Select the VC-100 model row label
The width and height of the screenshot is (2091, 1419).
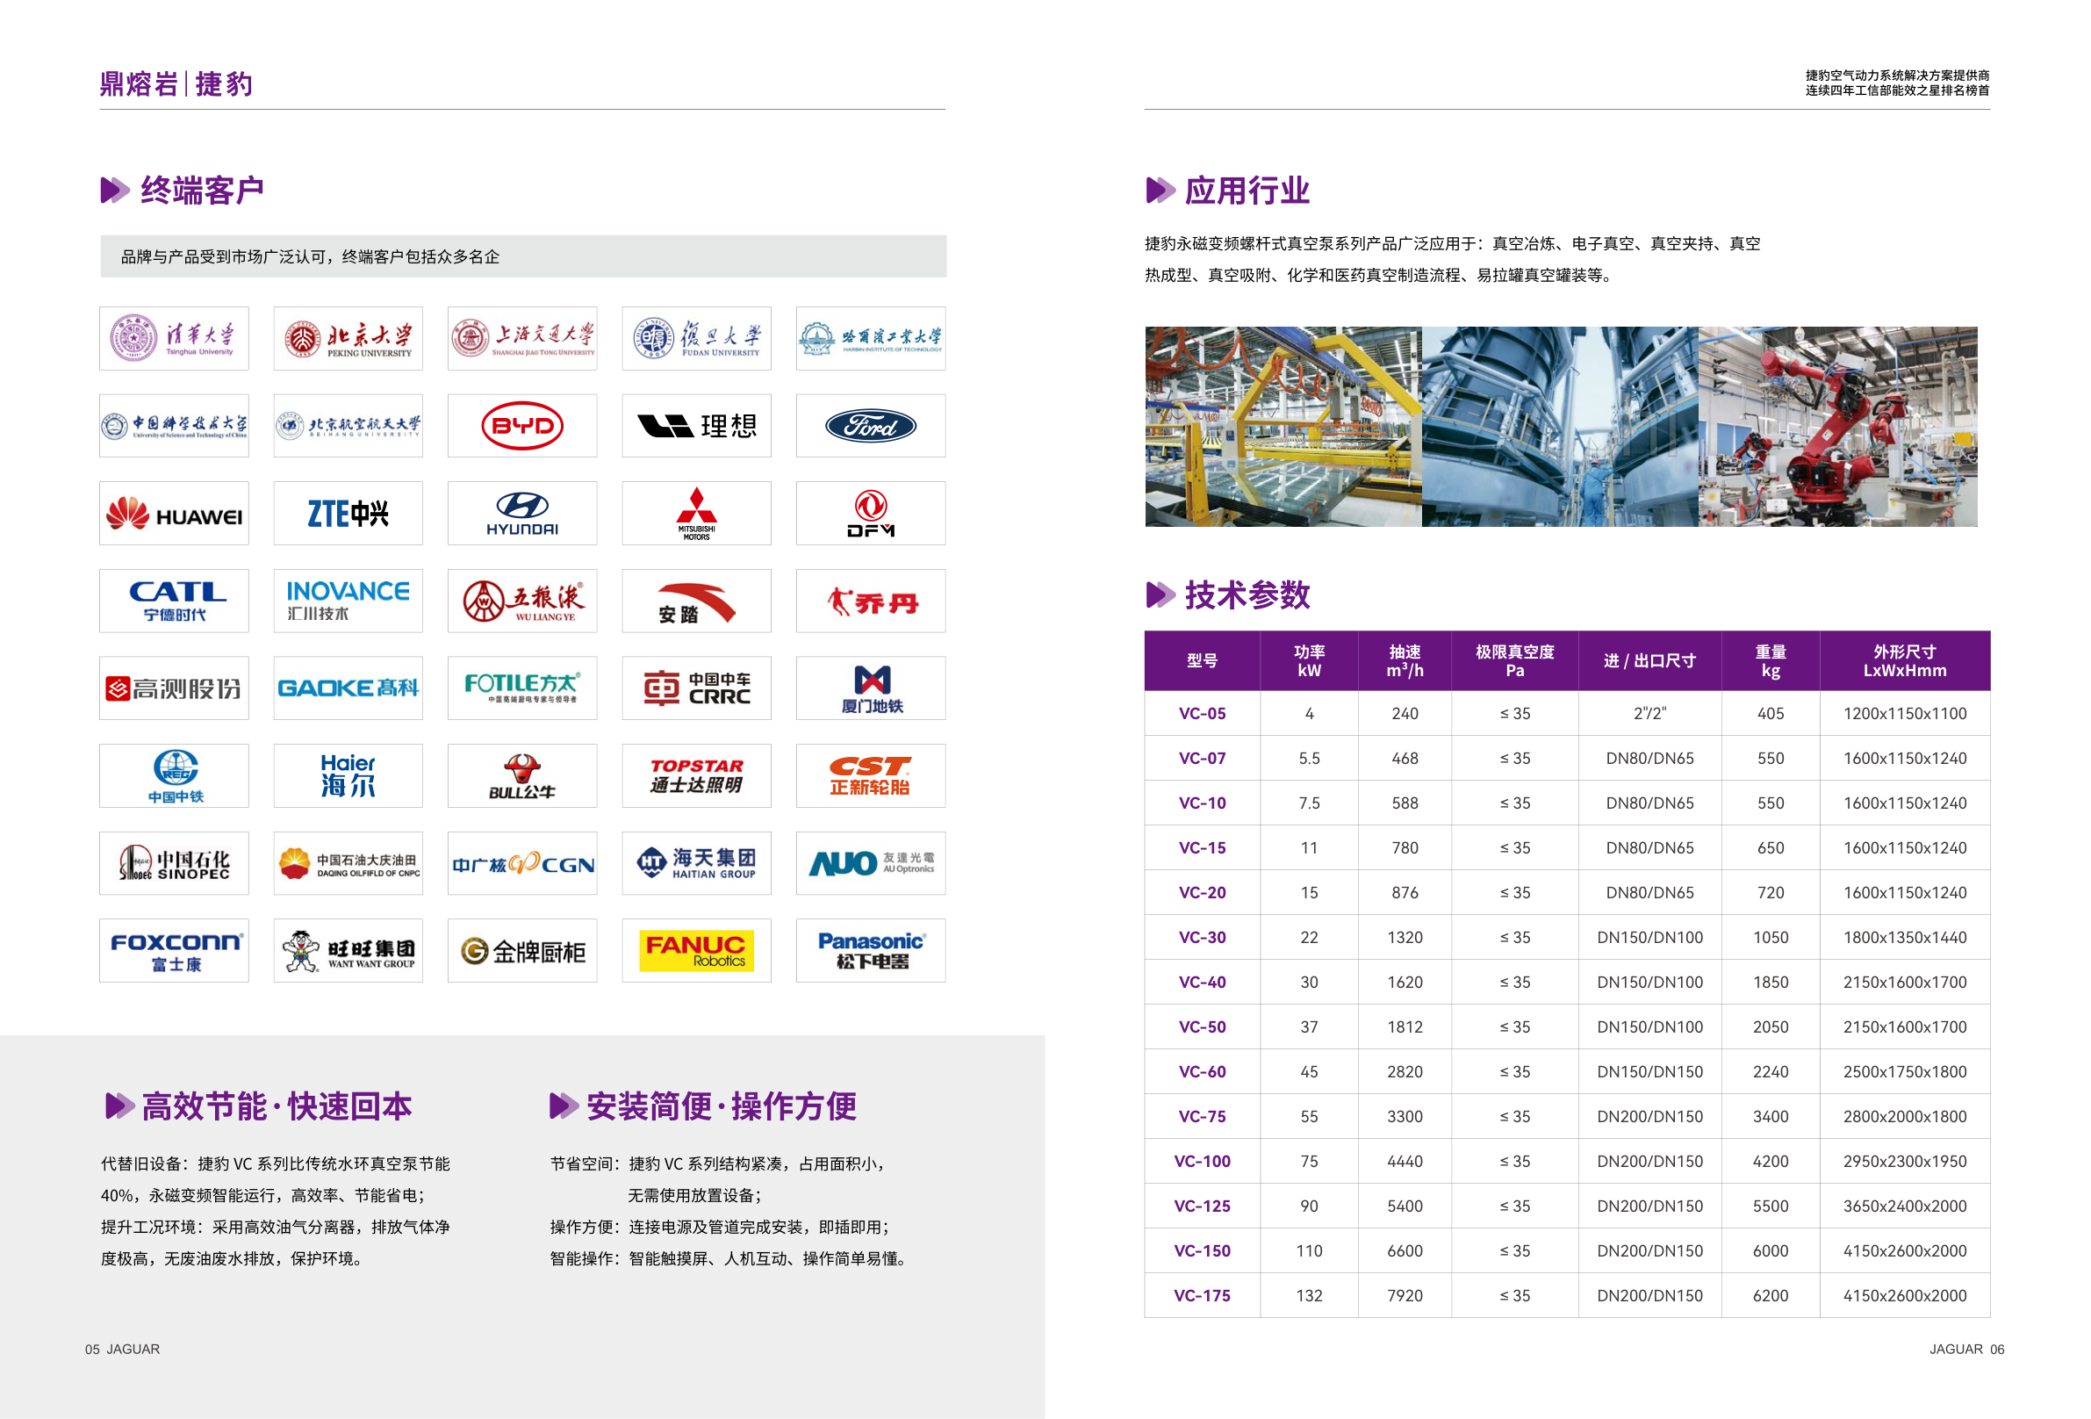pos(1202,1161)
